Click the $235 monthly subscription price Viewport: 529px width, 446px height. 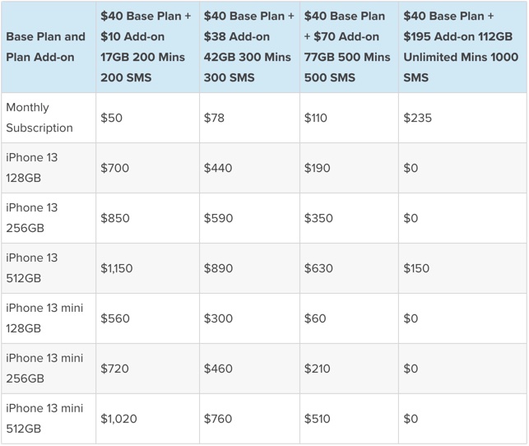coord(417,118)
